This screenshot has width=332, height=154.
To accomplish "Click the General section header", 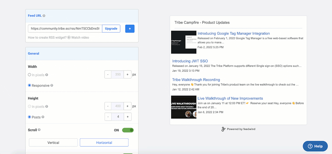I will point(82,54).
